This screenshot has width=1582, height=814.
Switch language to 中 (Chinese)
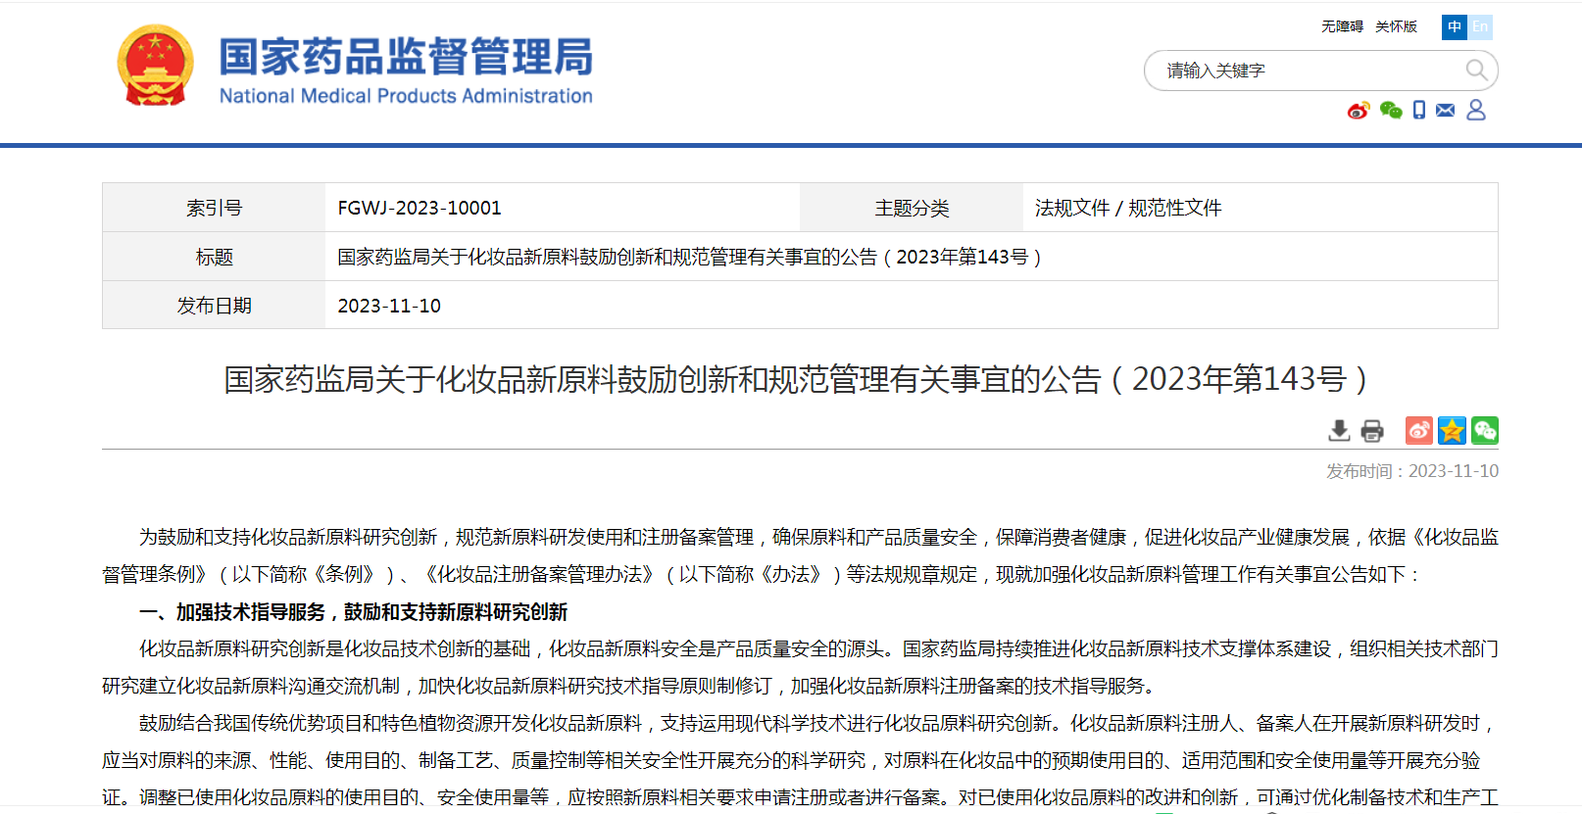(x=1455, y=26)
